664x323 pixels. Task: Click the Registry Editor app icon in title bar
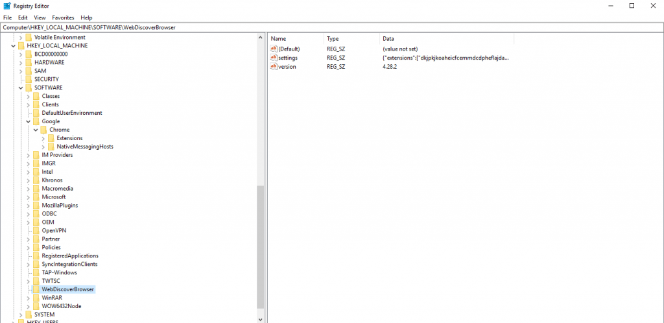tap(7, 6)
